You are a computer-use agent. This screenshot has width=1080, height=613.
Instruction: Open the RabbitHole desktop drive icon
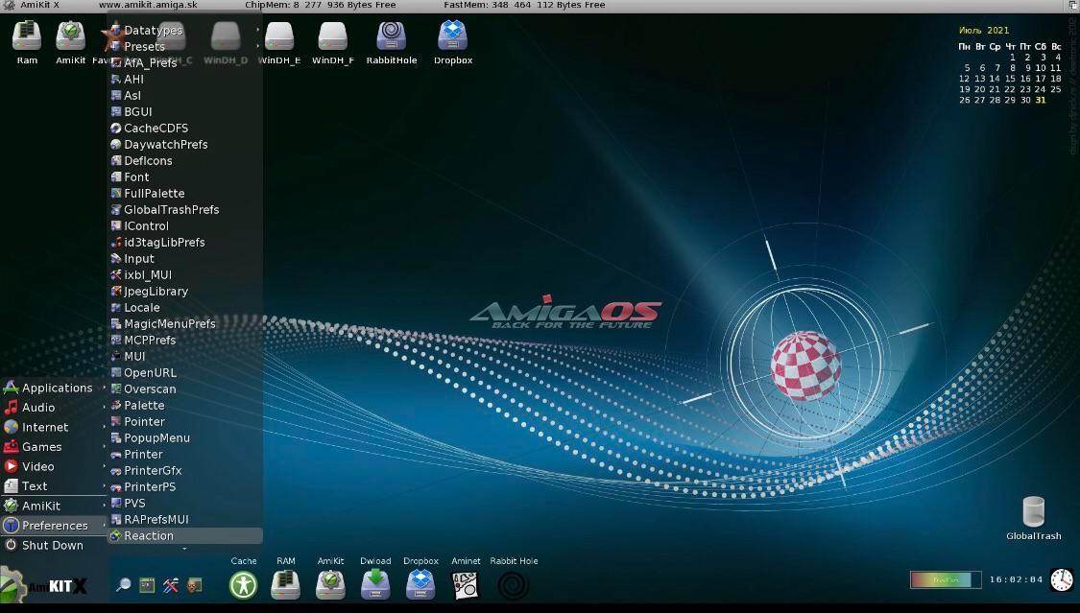[392, 37]
